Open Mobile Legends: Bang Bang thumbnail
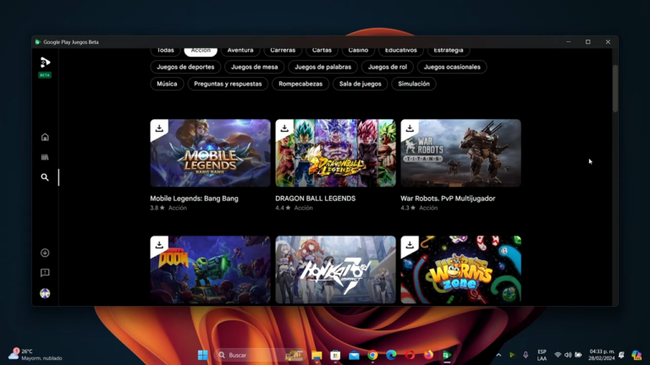The image size is (650, 365). pos(210,153)
